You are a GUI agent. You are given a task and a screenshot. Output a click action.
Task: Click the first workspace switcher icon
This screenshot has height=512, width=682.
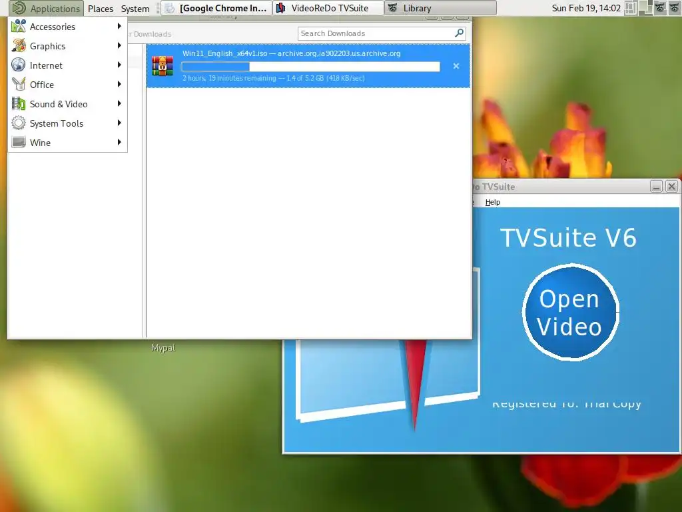pyautogui.click(x=631, y=8)
